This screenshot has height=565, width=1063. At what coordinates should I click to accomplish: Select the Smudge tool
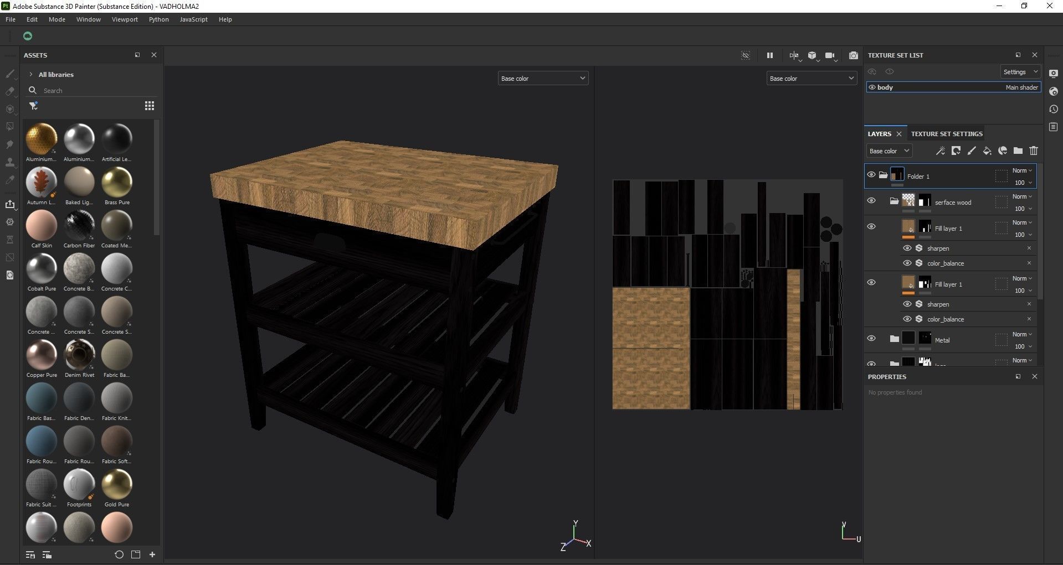pos(10,144)
